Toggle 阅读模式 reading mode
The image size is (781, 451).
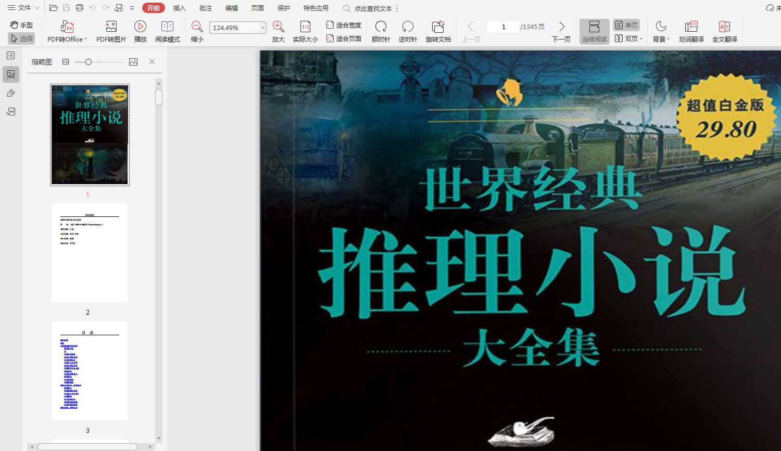[x=167, y=31]
